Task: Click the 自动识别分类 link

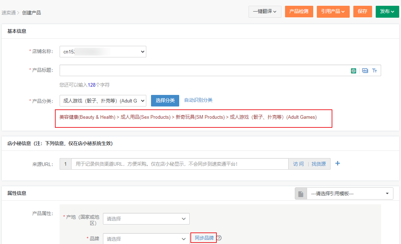Action: pos(198,100)
